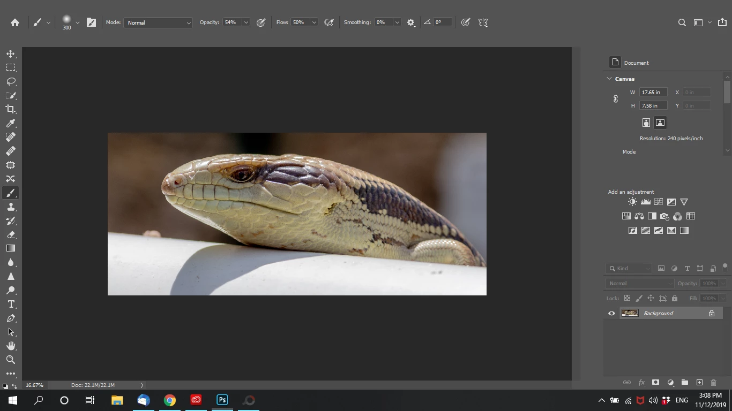
Task: Hide the Background layer visibility
Action: (611, 314)
